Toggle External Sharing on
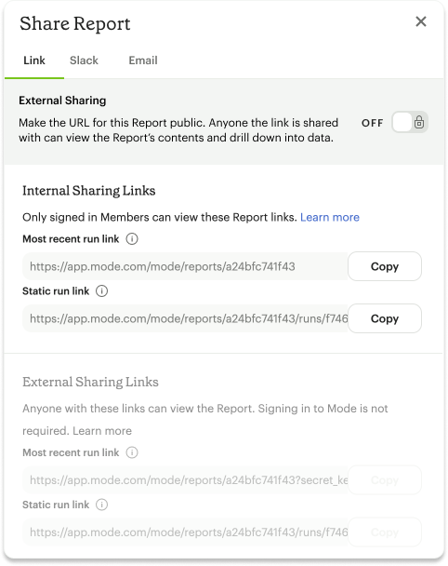The image size is (448, 566). pos(410,122)
